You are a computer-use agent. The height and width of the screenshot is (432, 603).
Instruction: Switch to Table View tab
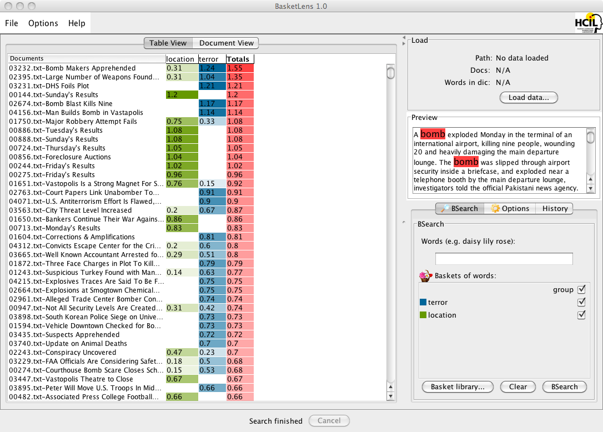(x=168, y=43)
